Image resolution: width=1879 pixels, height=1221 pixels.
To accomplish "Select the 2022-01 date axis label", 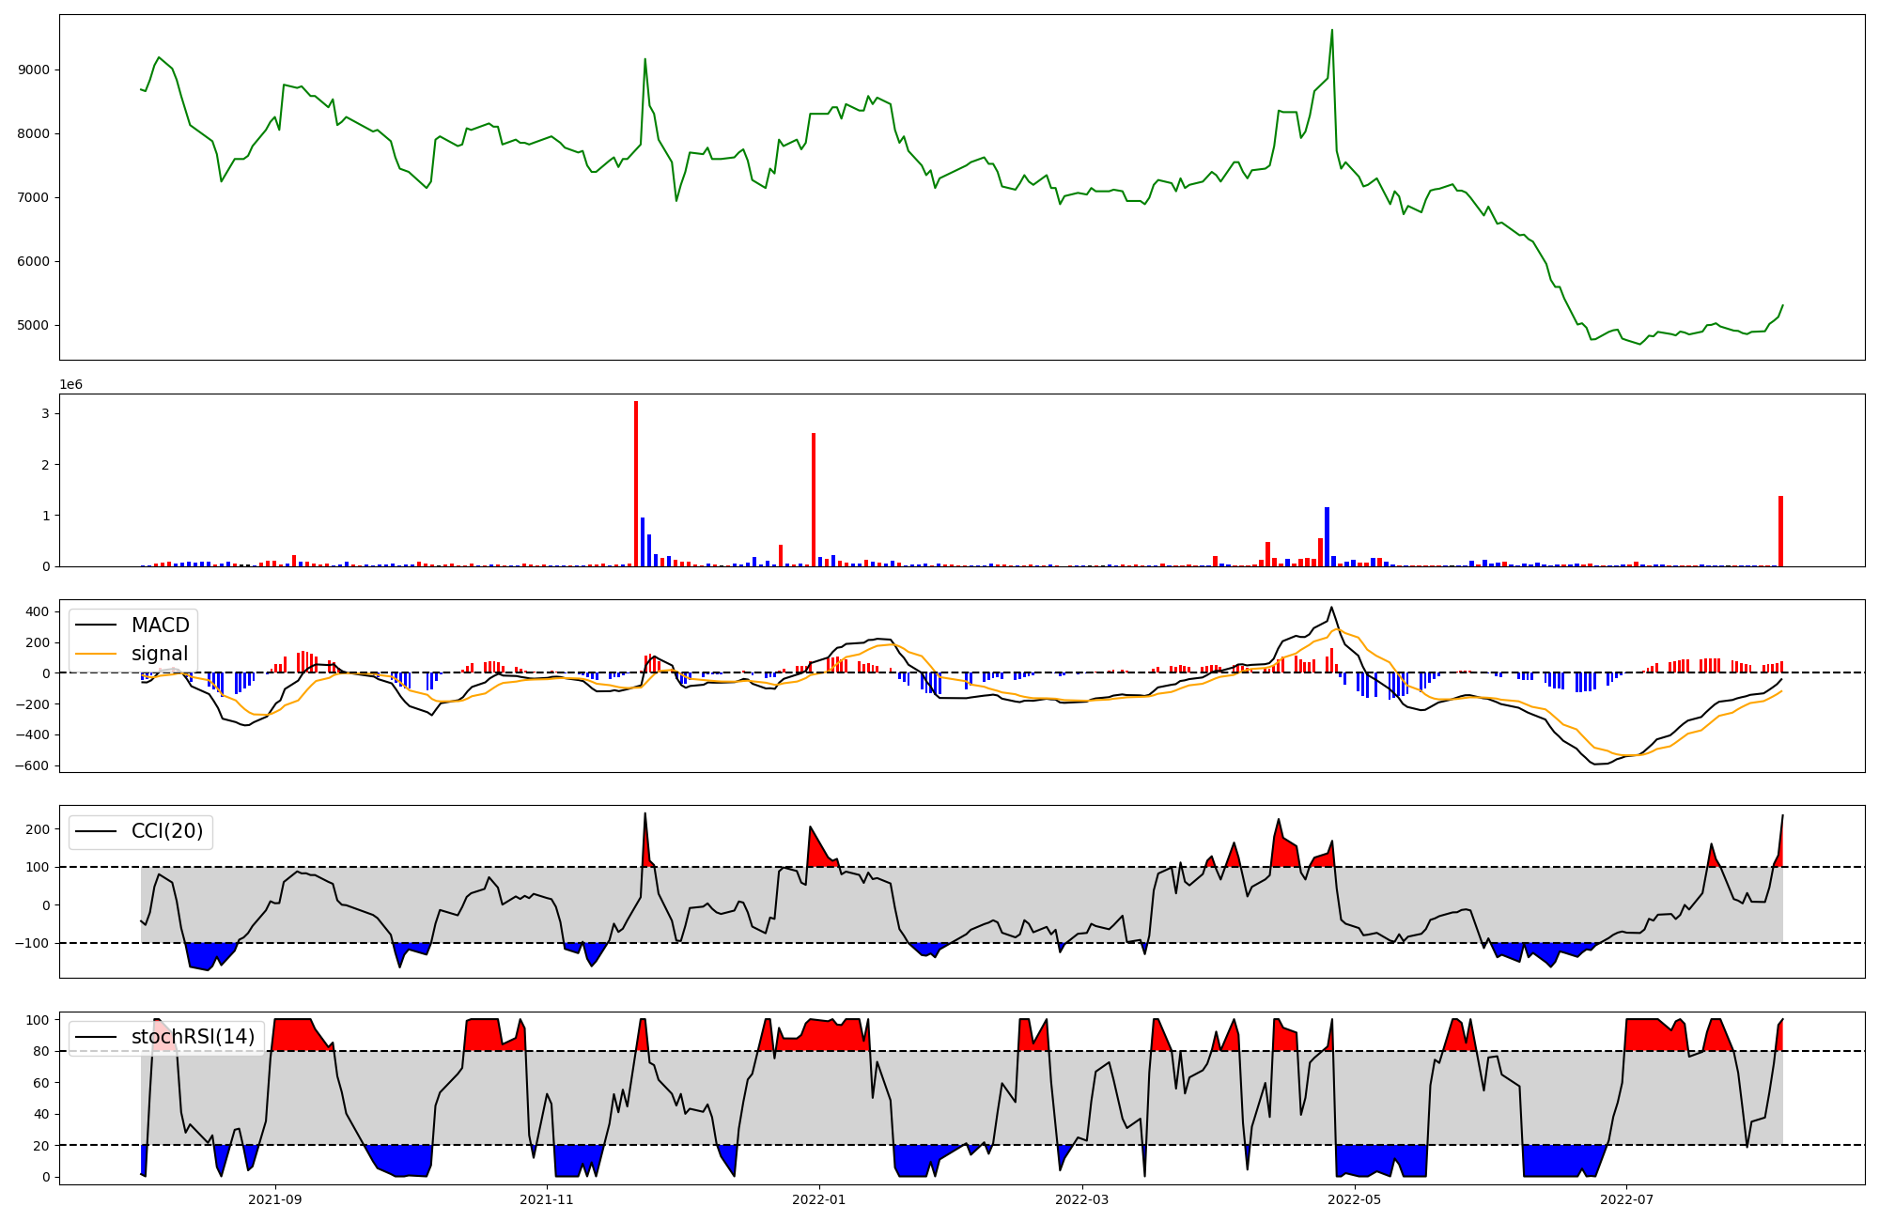I will pyautogui.click(x=819, y=1199).
